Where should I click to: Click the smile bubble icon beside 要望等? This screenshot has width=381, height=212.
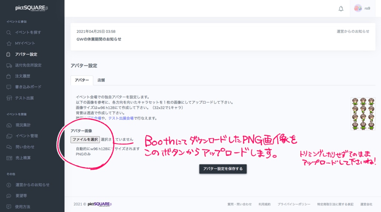9,196
